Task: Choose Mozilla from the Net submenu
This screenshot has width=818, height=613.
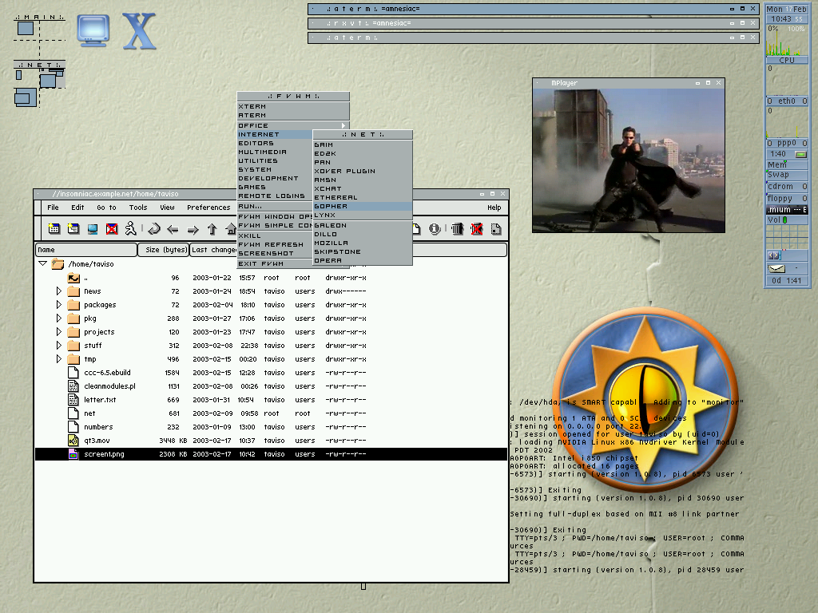Action: [x=331, y=243]
